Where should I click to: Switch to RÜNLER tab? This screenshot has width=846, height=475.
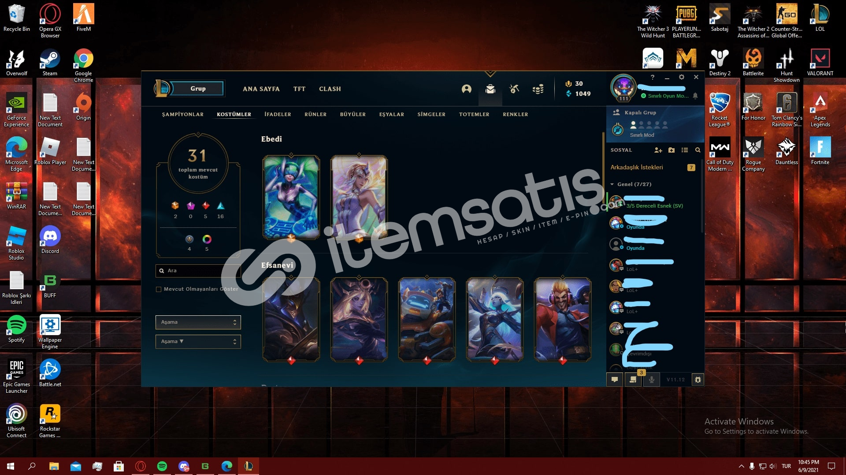[315, 114]
